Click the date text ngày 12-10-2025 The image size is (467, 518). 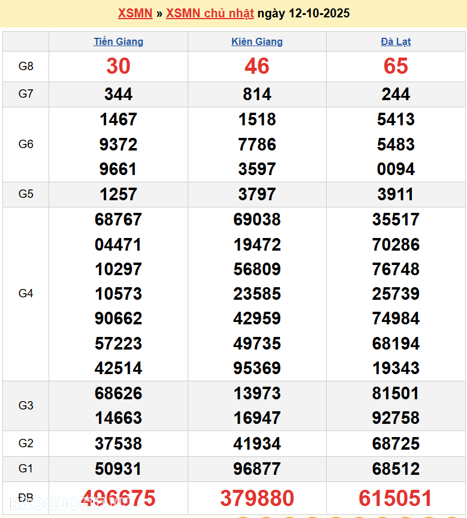click(303, 13)
